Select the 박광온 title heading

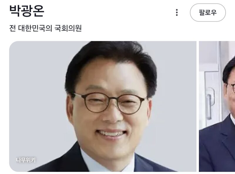click(x=27, y=11)
